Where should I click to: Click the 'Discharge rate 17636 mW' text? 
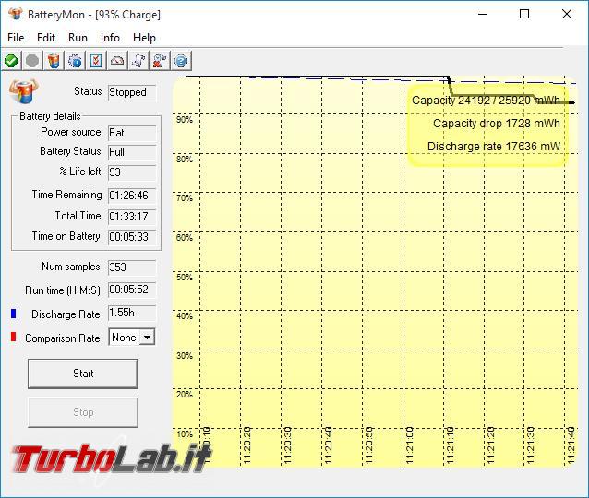coord(494,147)
